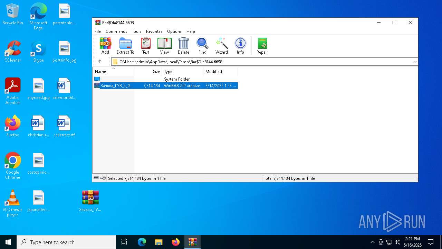This screenshot has height=249, width=442.
Task: Click the WinRAR taskbar button
Action: (192, 242)
